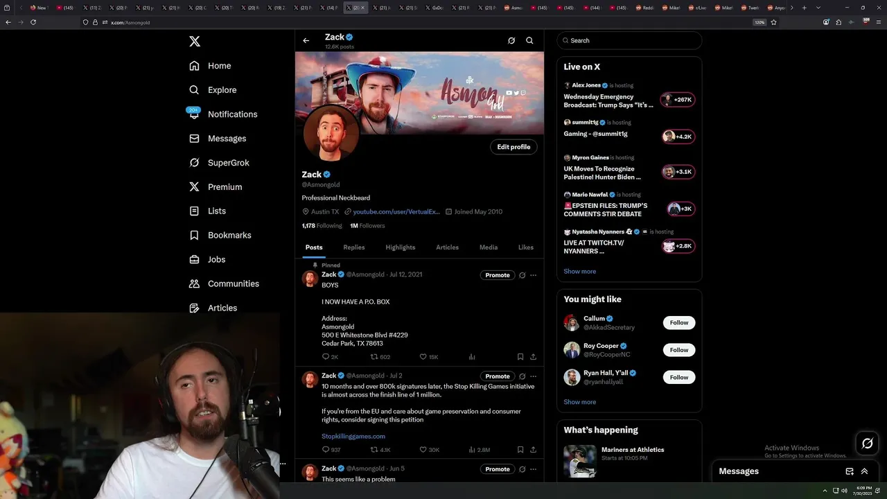Image resolution: width=887 pixels, height=499 pixels.
Task: Open the Mariners at Athletics event
Action: [629, 460]
